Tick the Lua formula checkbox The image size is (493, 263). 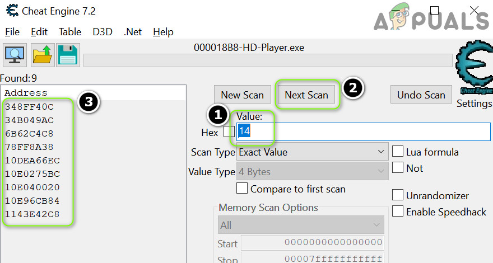pyautogui.click(x=398, y=152)
